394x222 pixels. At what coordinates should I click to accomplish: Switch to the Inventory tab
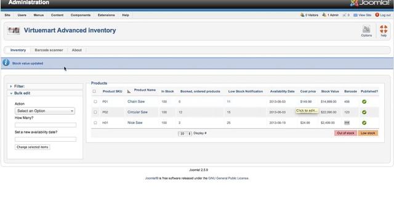[18, 50]
